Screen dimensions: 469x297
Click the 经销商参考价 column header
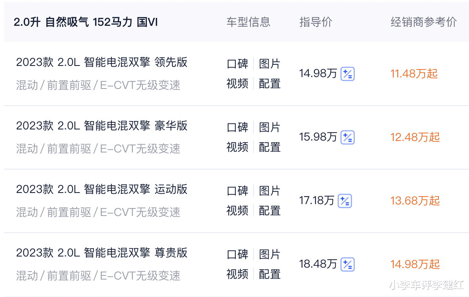tap(423, 22)
